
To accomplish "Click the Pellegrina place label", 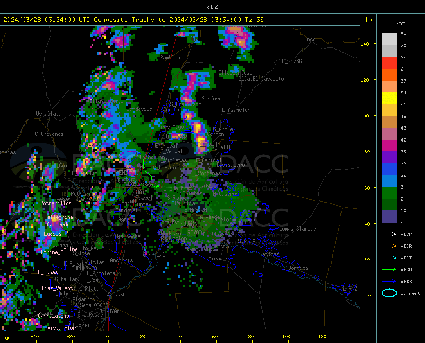I will click(x=59, y=217).
